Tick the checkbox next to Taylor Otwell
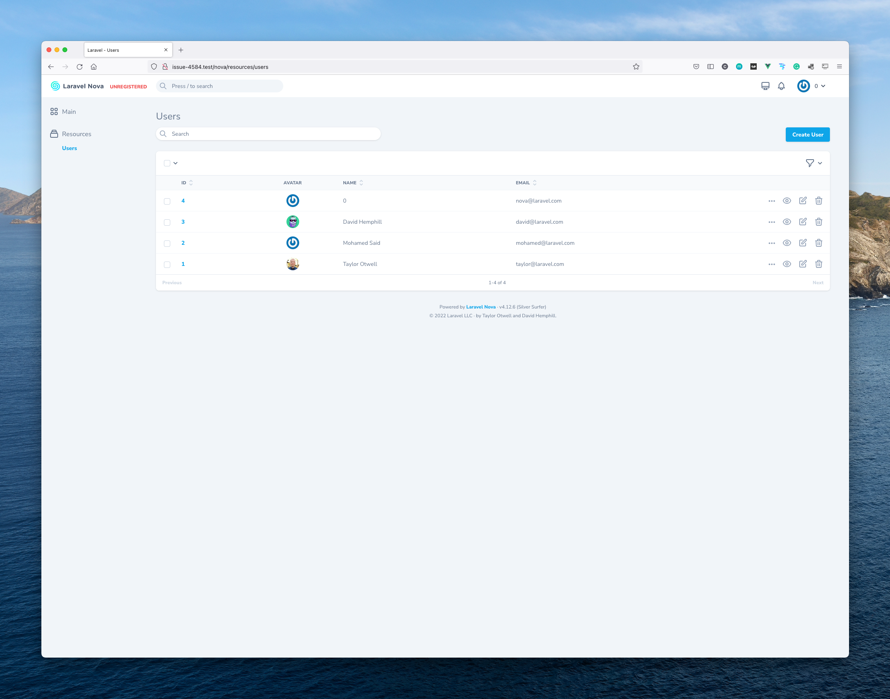Screen dimensions: 890x699 pos(167,264)
